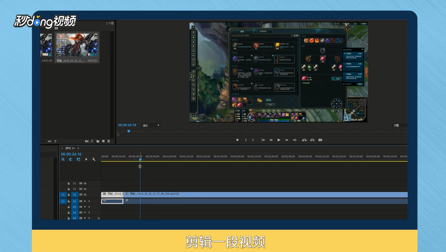Select the long blue video clip on V1
Image resolution: width=446 pixels, height=252 pixels.
point(266,195)
